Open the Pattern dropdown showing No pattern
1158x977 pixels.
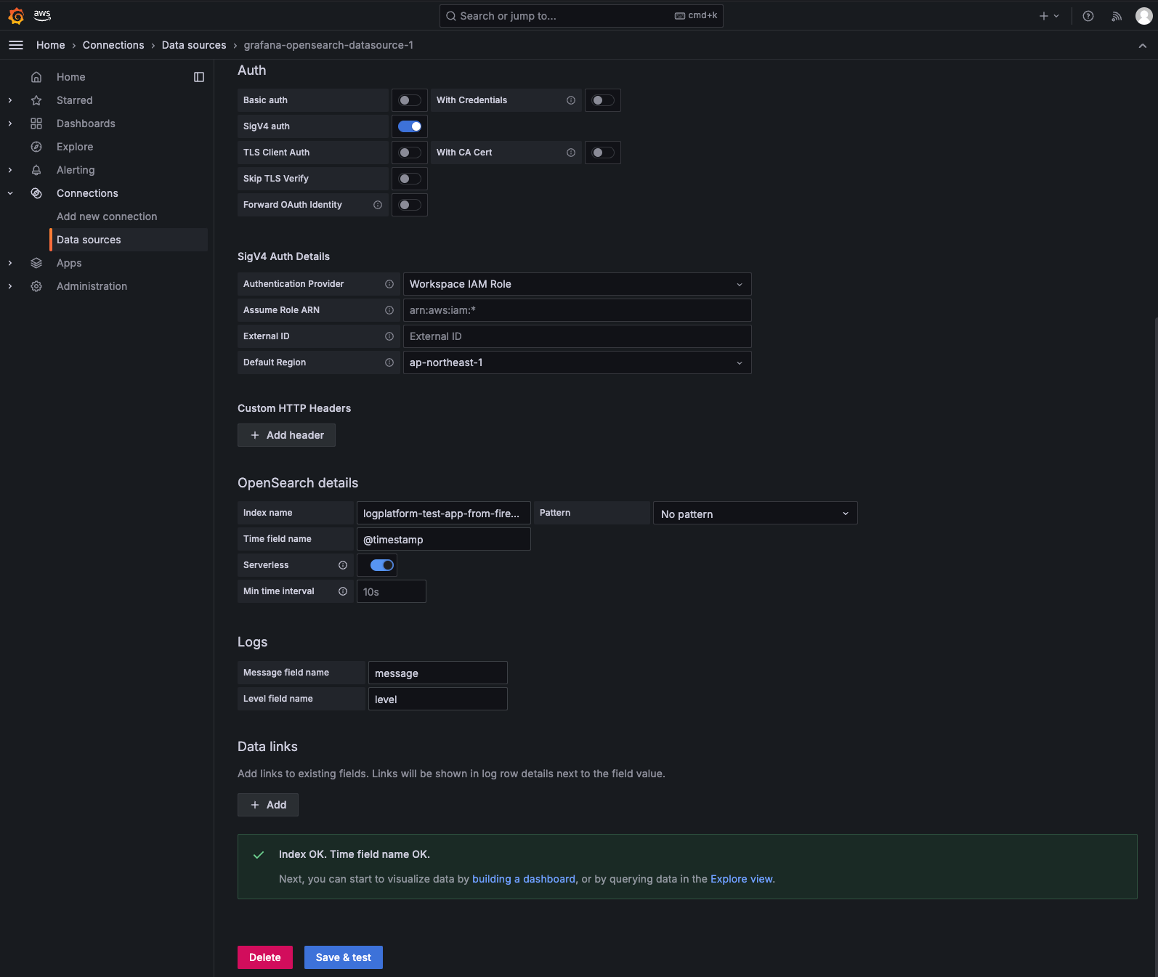[x=756, y=514]
